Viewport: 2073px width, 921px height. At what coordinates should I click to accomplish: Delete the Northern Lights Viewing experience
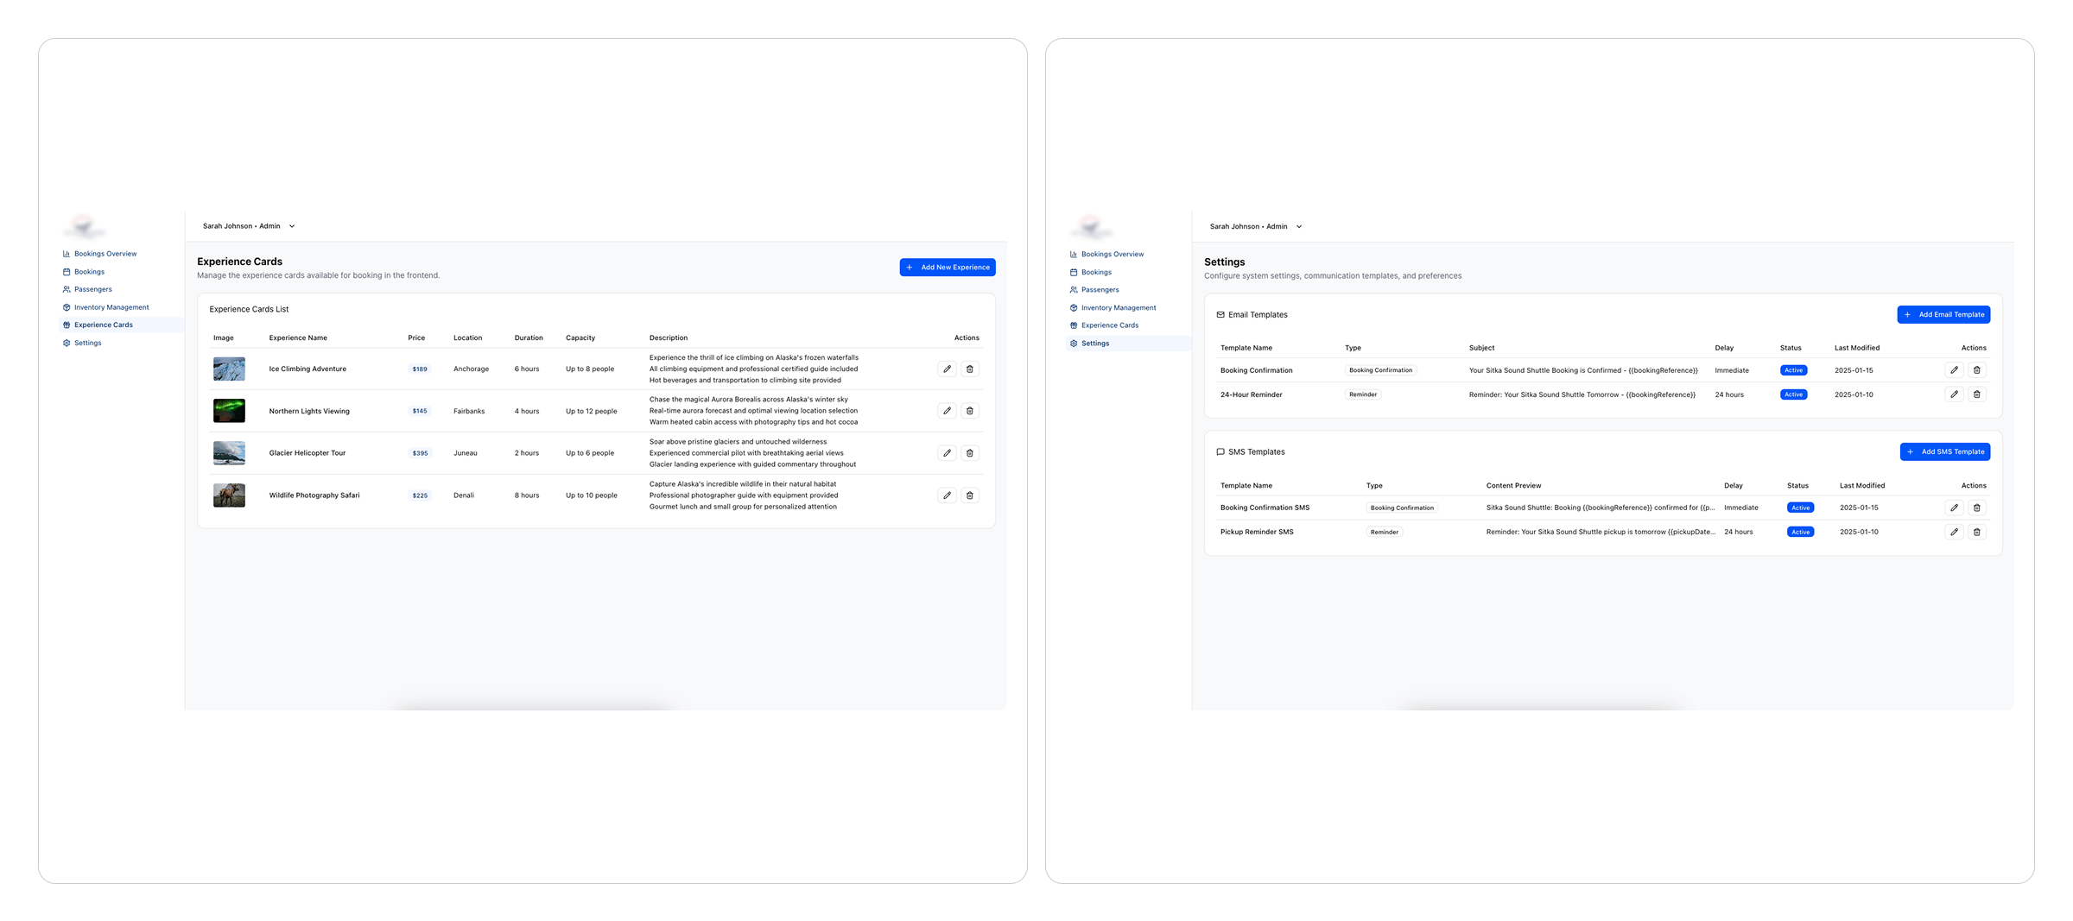coord(969,411)
